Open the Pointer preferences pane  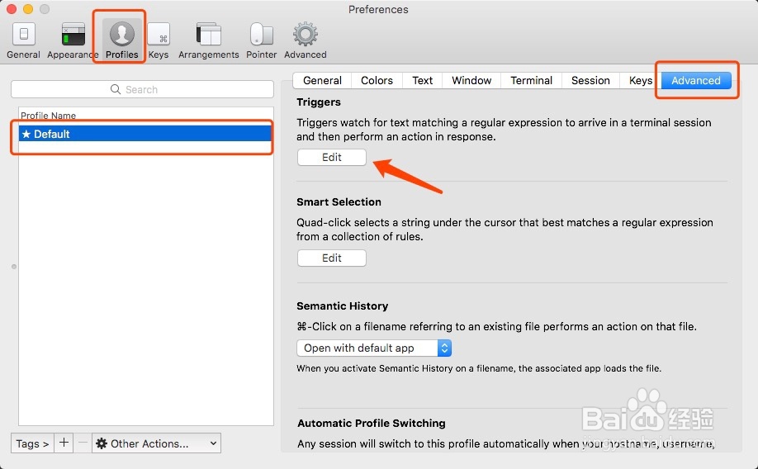coord(262,40)
